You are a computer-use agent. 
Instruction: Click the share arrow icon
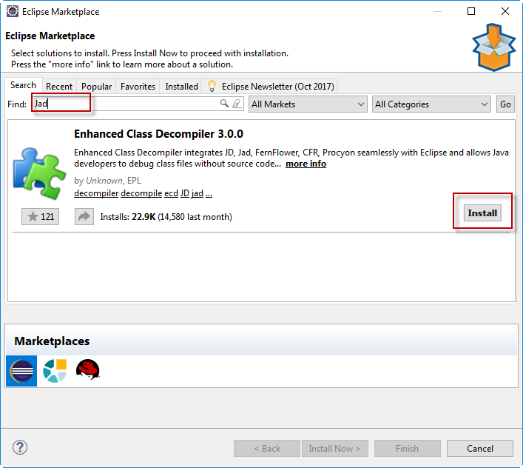pyautogui.click(x=84, y=217)
